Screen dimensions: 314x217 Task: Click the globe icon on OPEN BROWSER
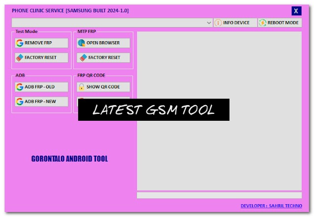click(82, 43)
